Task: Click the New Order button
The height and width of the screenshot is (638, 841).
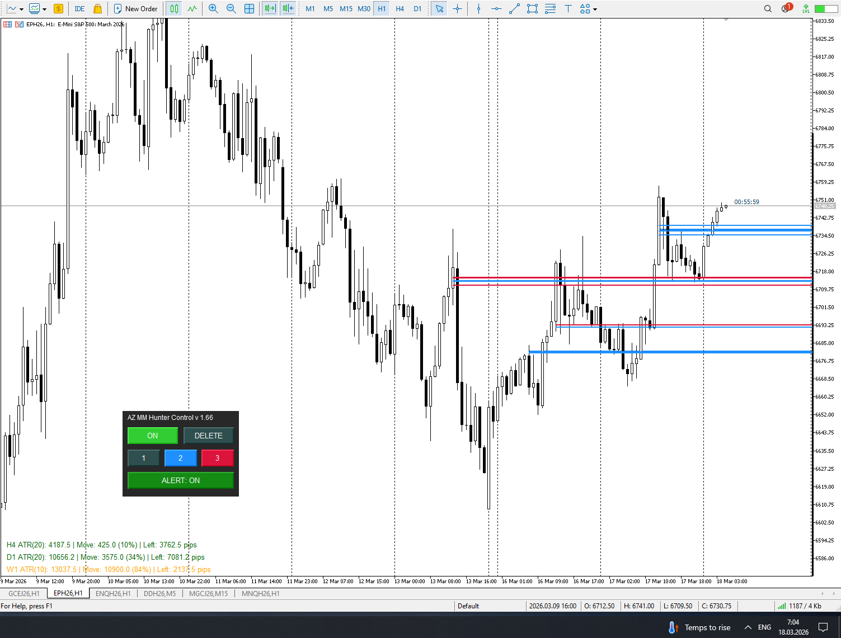Action: point(136,9)
